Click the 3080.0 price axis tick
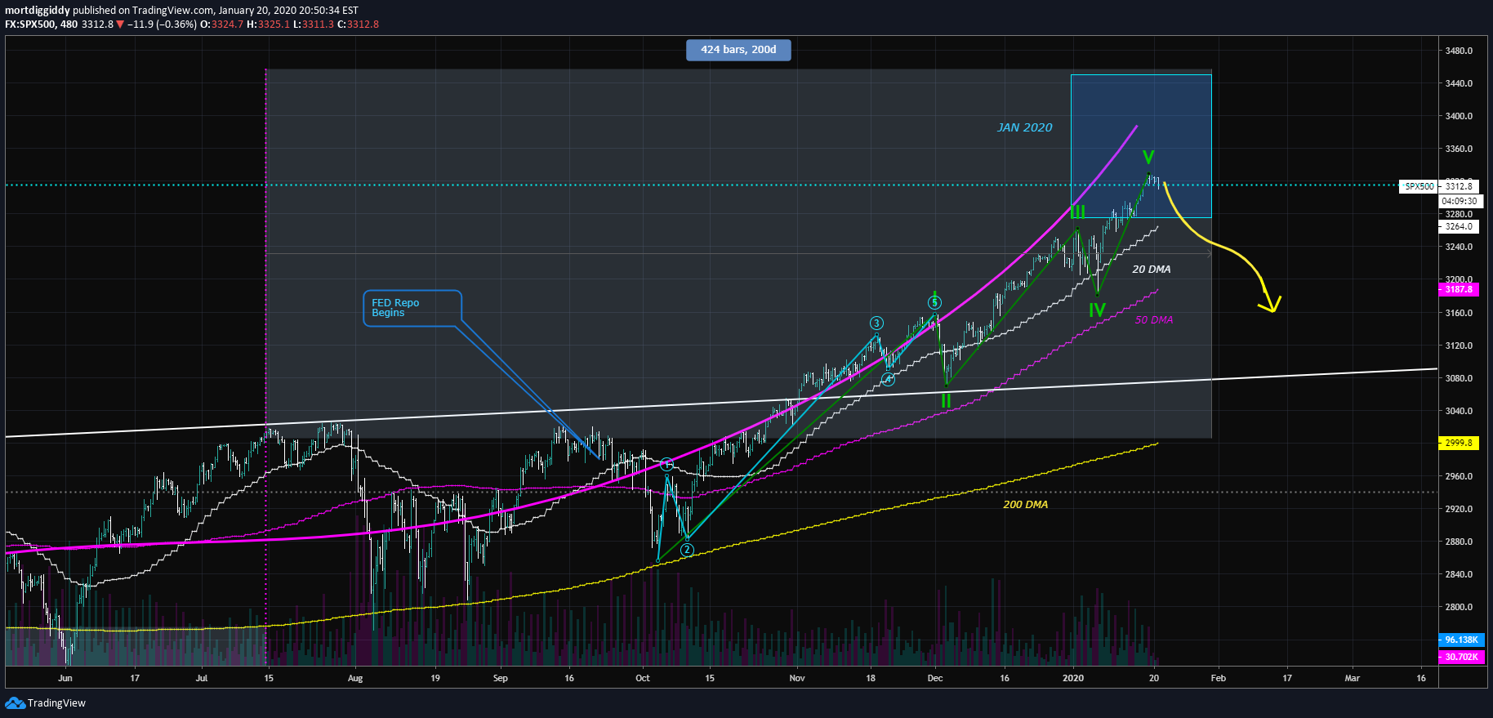1493x718 pixels. pyautogui.click(x=1459, y=378)
